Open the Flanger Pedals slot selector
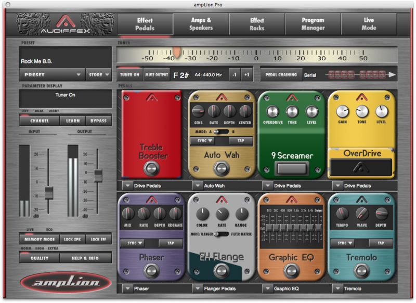 pos(198,288)
